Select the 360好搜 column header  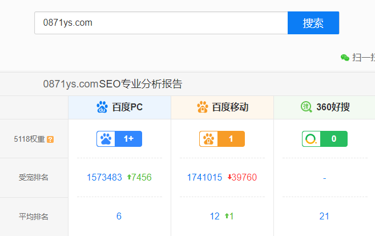[x=332, y=107]
